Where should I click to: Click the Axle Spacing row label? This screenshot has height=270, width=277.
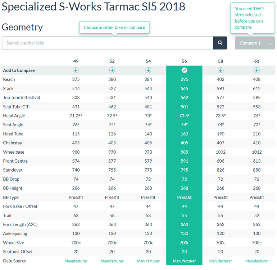[15, 233]
